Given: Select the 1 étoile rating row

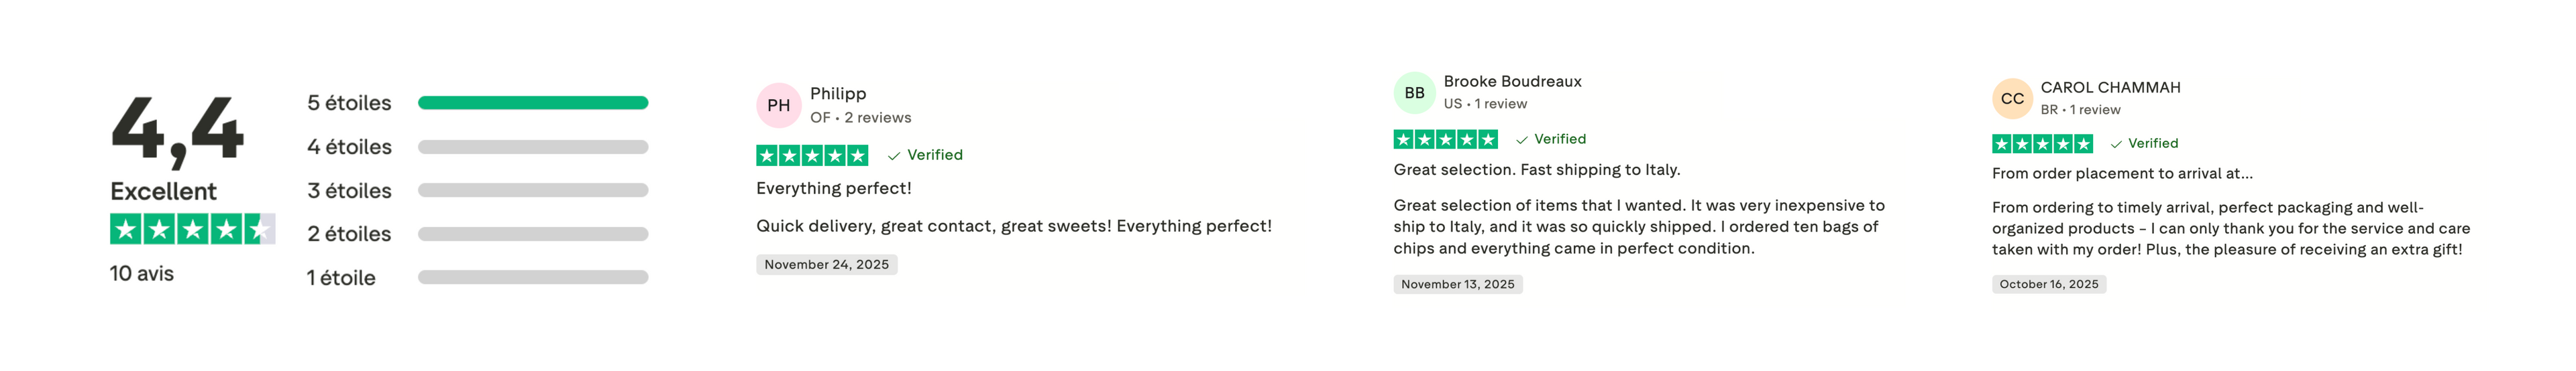Looking at the screenshot, I should (477, 279).
